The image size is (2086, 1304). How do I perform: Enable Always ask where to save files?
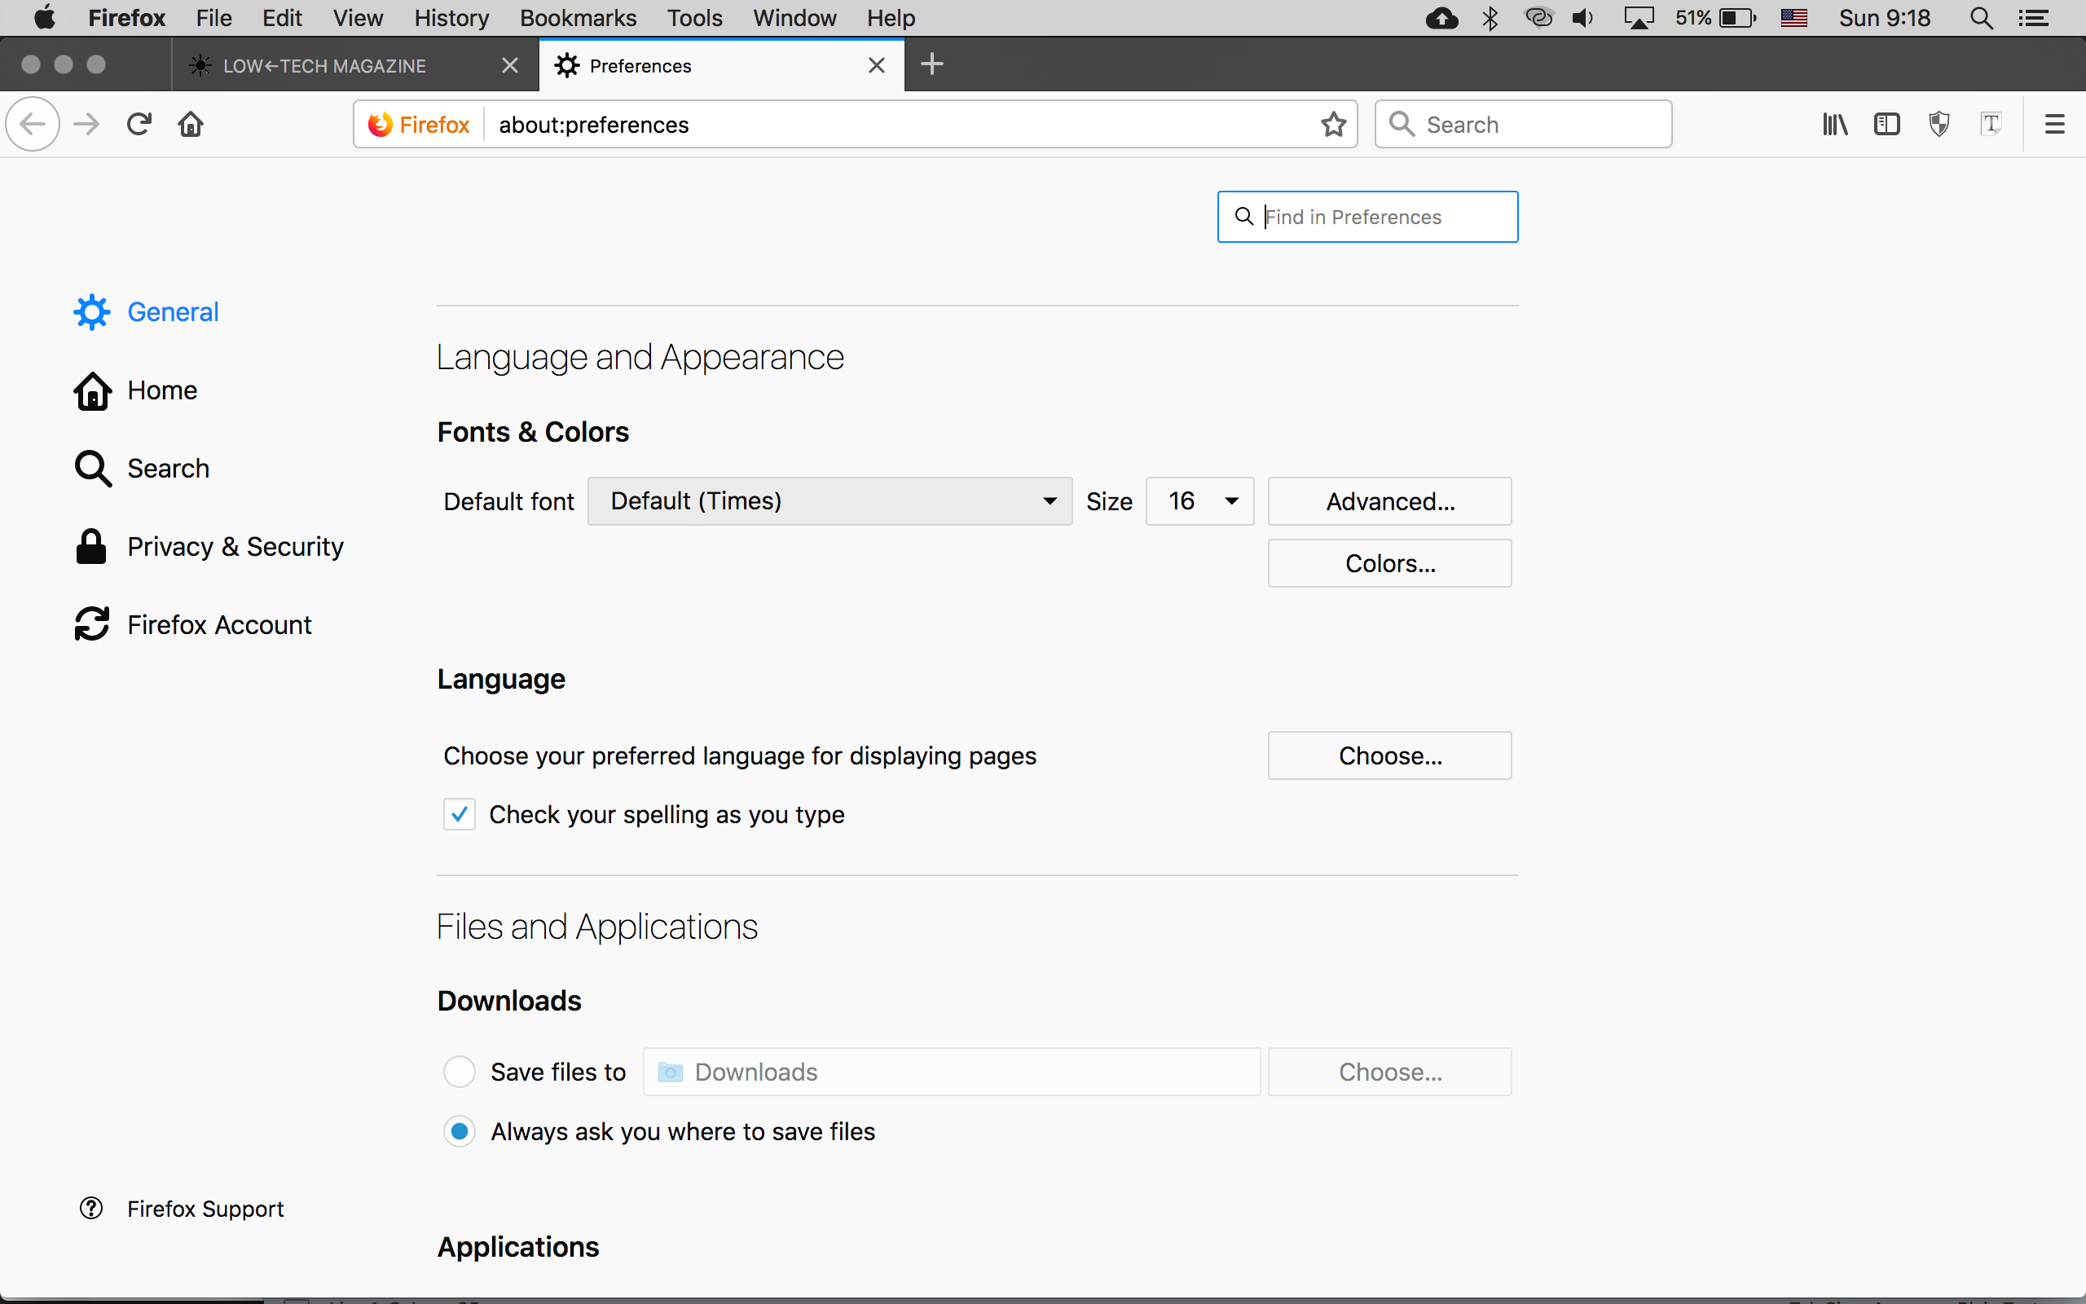460,1131
